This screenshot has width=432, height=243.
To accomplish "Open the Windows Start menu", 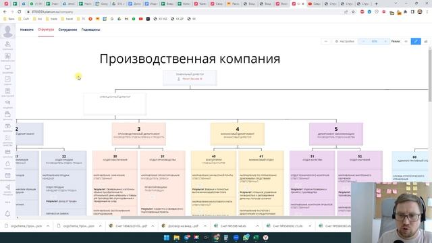I will (x=167, y=238).
